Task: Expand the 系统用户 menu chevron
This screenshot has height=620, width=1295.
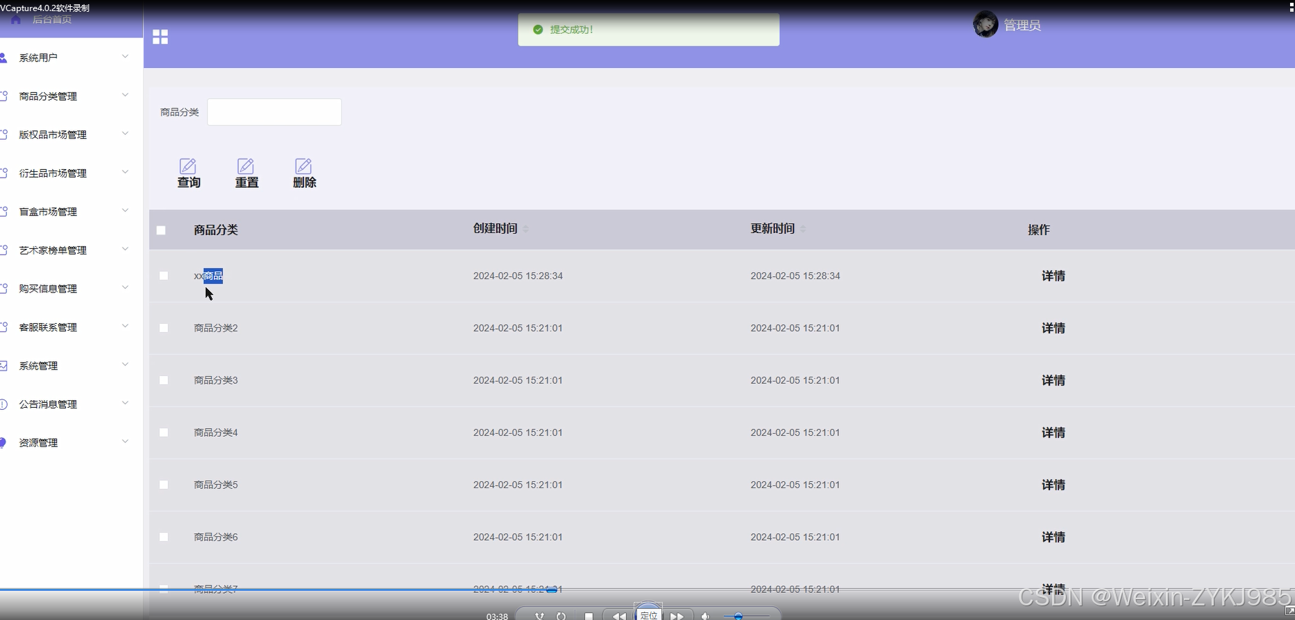Action: 125,57
